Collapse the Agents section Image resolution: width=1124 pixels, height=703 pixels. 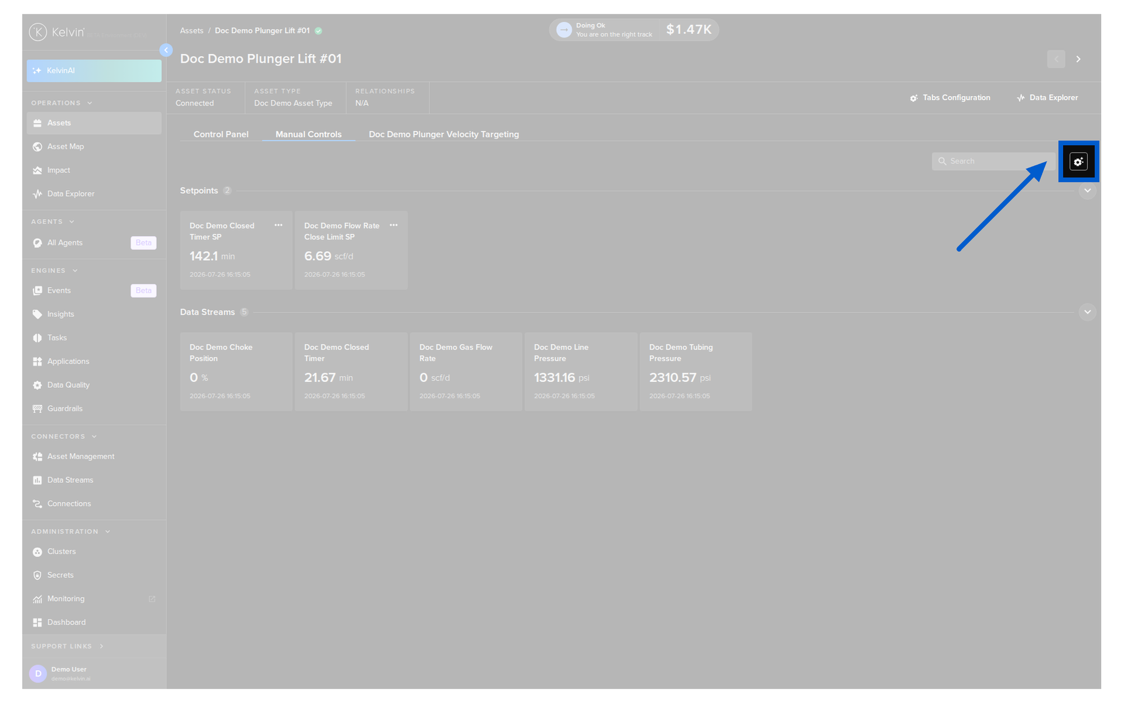click(x=72, y=222)
